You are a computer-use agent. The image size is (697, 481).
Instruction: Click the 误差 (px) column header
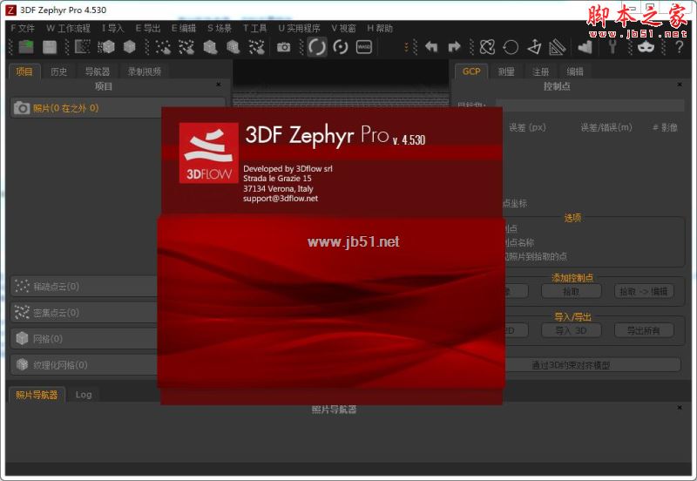[527, 127]
